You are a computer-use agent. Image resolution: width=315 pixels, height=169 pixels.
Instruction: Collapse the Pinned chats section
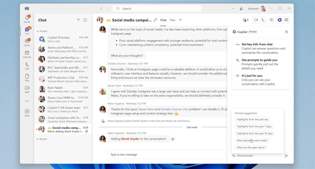click(37, 31)
